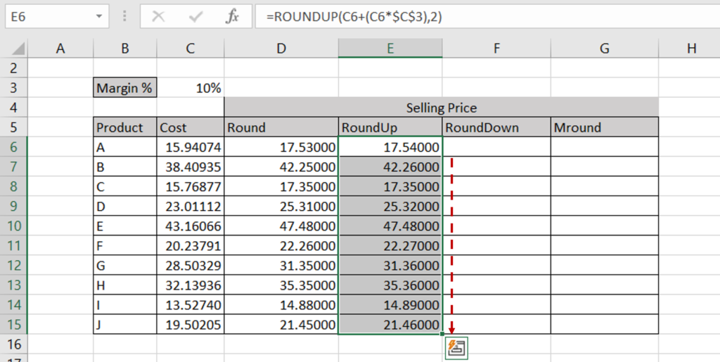This screenshot has height=362, width=720.
Task: Click the formula bar's three-dot resize handle
Action: (x=124, y=17)
